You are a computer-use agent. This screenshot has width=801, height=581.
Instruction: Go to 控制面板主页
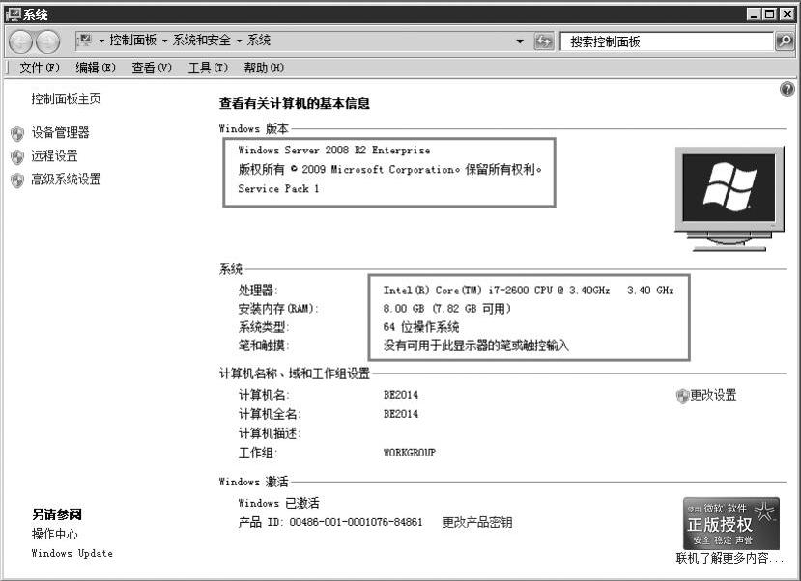pyautogui.click(x=66, y=98)
